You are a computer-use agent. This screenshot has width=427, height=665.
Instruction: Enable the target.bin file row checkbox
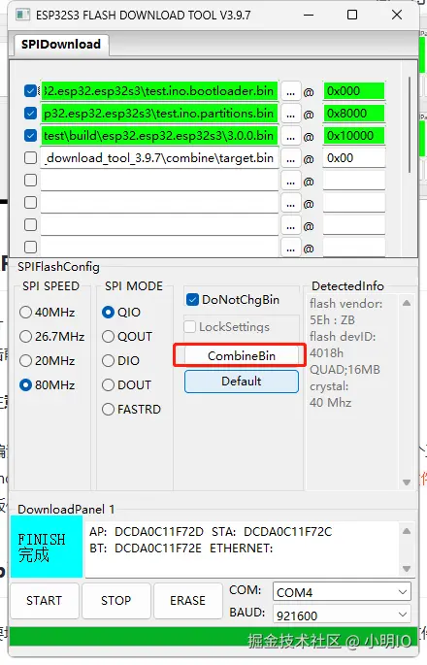tap(30, 158)
